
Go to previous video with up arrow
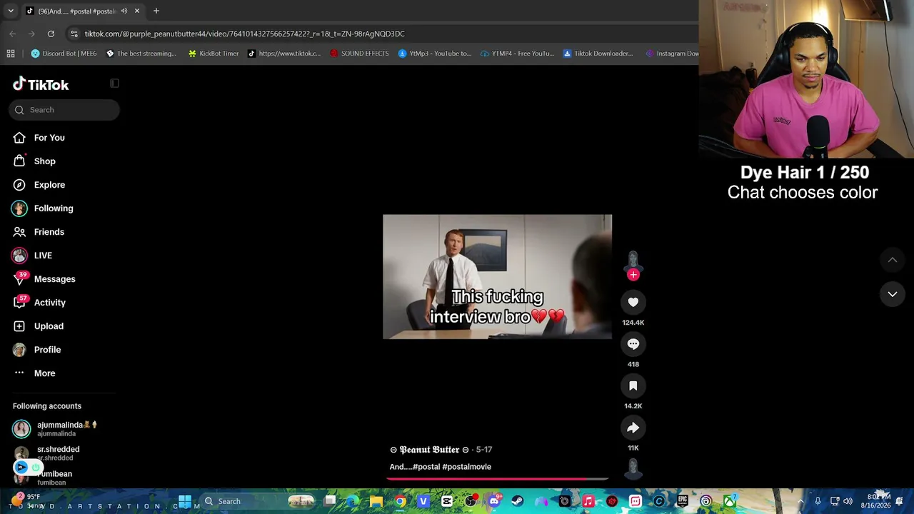point(893,261)
